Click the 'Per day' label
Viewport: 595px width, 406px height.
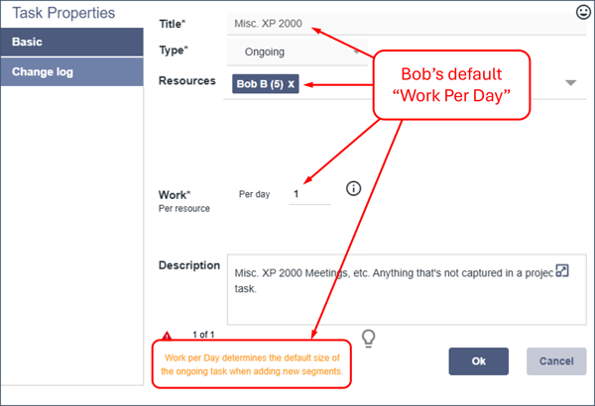click(x=254, y=194)
